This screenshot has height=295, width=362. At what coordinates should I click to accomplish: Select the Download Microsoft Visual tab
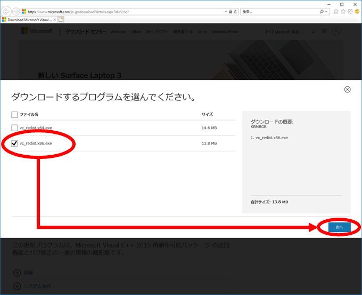[x=29, y=20]
